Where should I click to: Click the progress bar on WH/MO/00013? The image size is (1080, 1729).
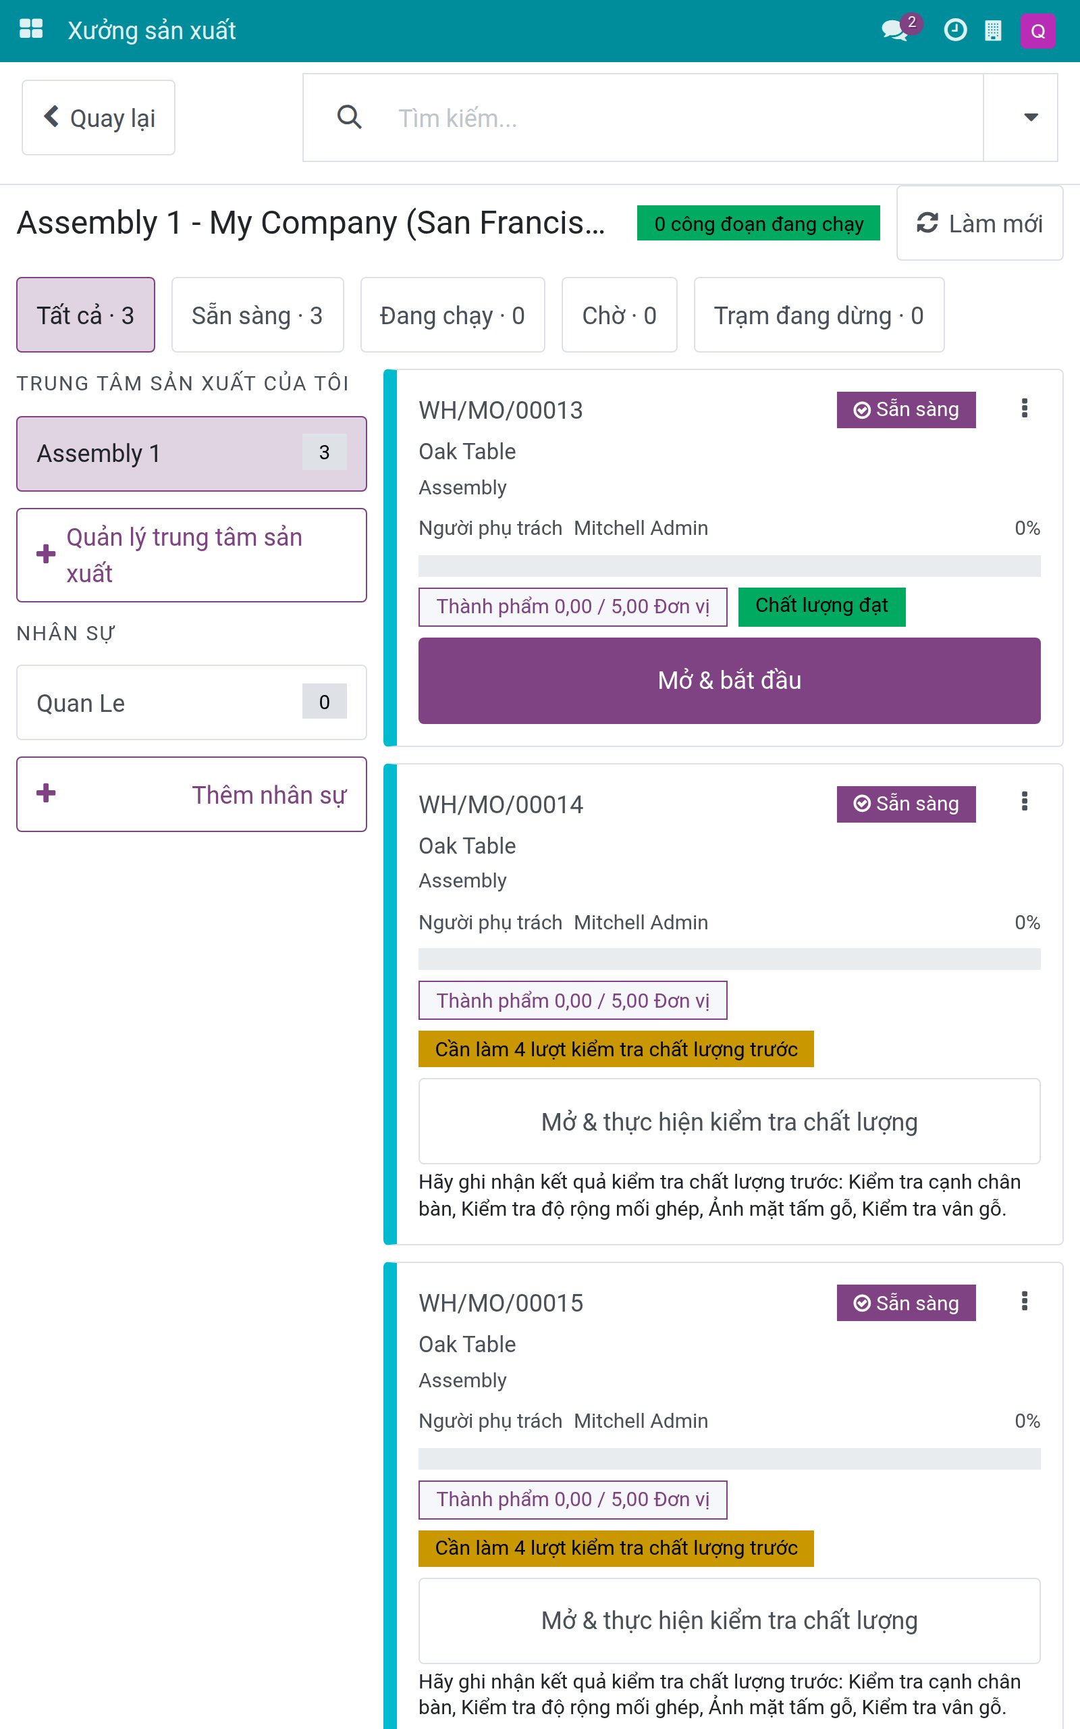click(x=729, y=566)
